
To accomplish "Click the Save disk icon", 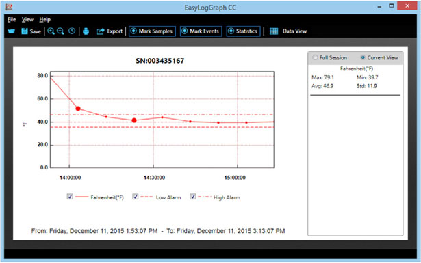I will 25,31.
